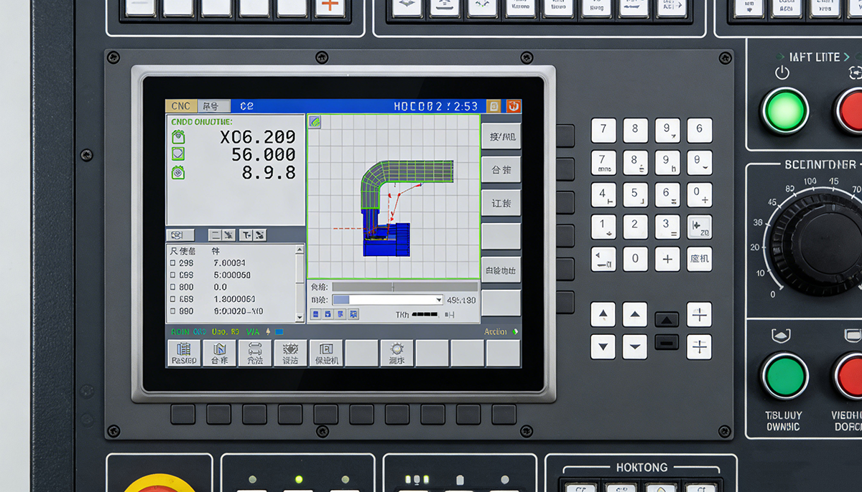Click the green pencil icon in graphics view
The width and height of the screenshot is (862, 492).
315,122
